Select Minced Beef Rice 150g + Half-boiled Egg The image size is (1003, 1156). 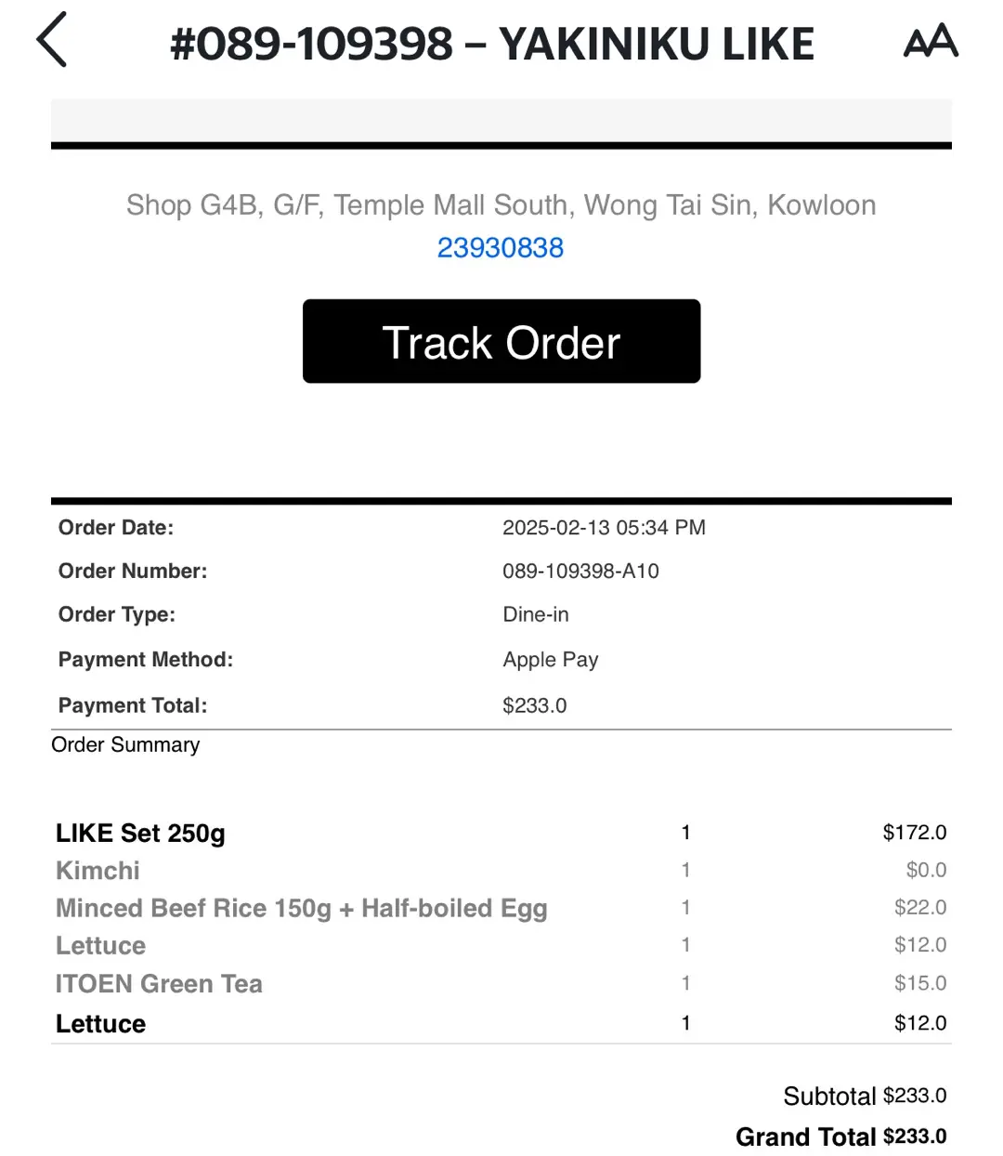(x=301, y=908)
